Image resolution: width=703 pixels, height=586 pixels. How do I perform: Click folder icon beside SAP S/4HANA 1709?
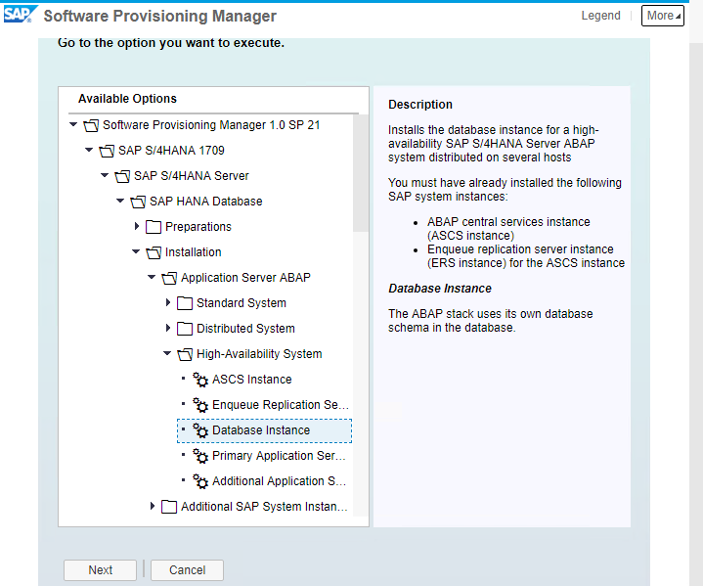[x=107, y=151]
